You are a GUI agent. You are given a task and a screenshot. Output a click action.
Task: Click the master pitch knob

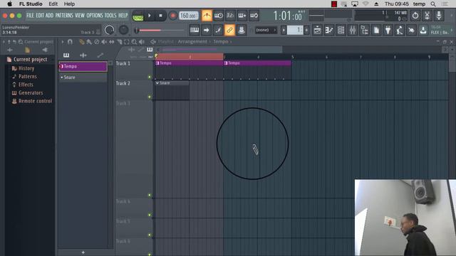pos(123,30)
